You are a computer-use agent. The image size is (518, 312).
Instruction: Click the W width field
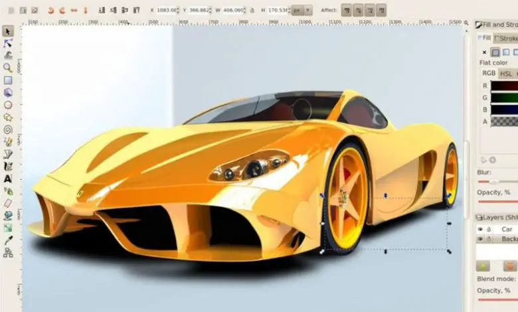click(x=233, y=11)
